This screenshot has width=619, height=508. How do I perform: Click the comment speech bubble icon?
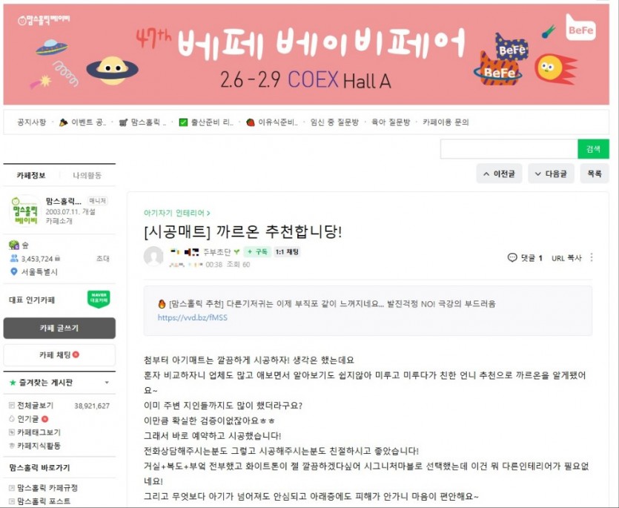(x=512, y=258)
